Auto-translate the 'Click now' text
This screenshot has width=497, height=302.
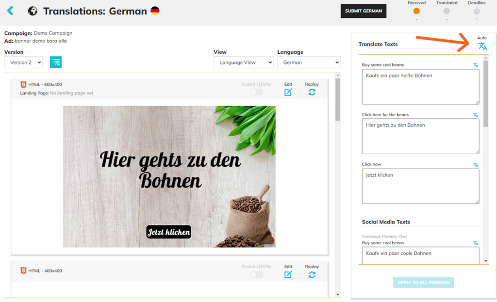pyautogui.click(x=476, y=165)
